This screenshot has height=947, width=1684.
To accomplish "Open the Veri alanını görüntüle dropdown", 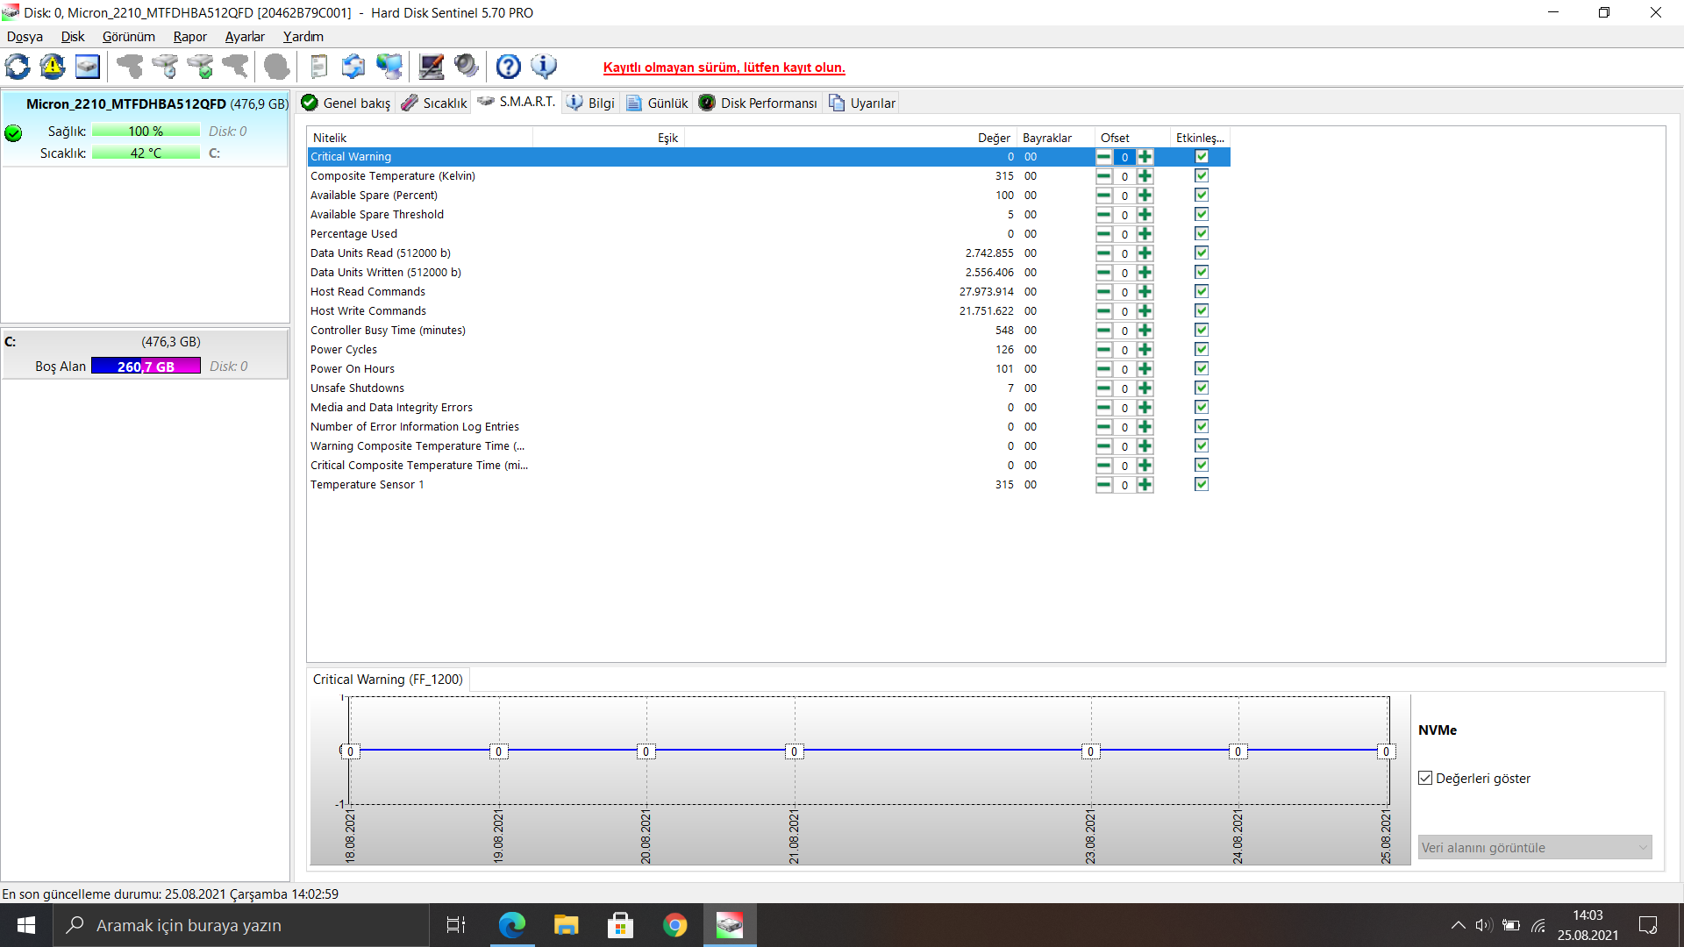I will pos(1535,848).
